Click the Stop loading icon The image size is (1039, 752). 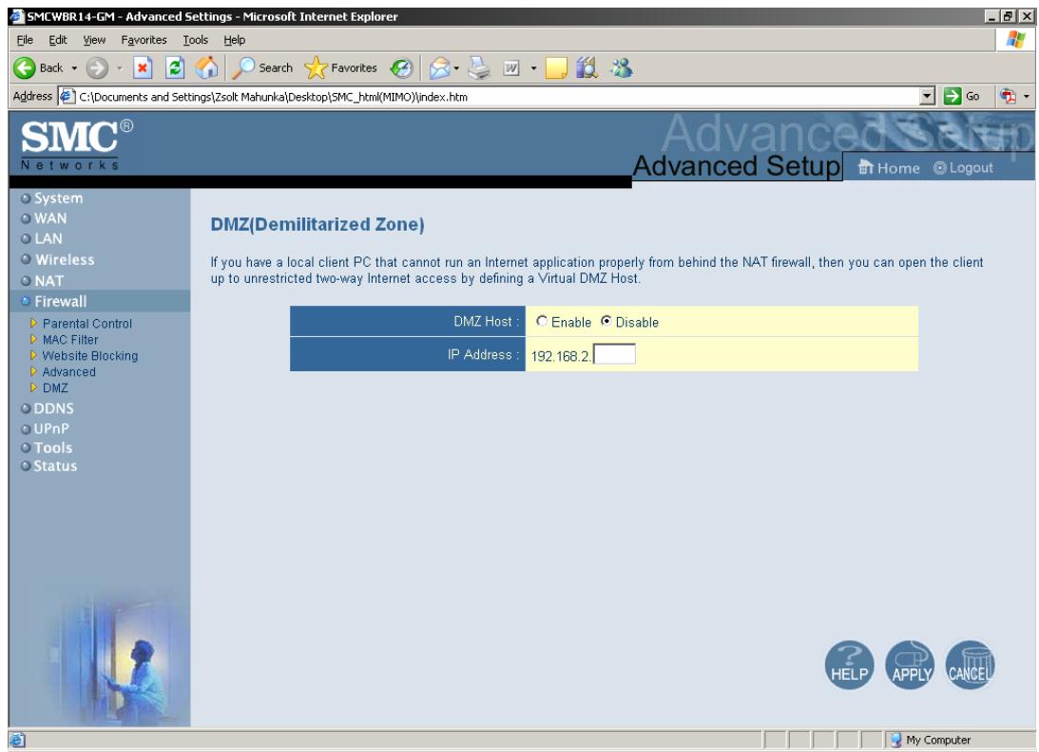pos(143,67)
